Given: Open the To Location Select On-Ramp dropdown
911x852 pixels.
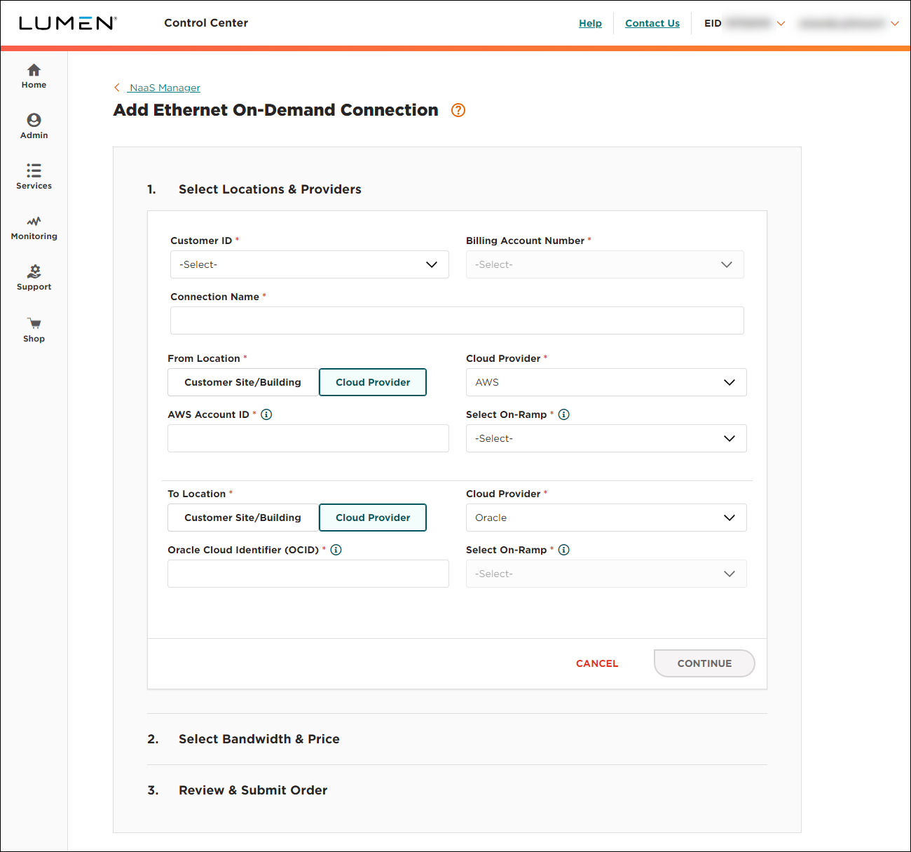Looking at the screenshot, I should tap(606, 574).
